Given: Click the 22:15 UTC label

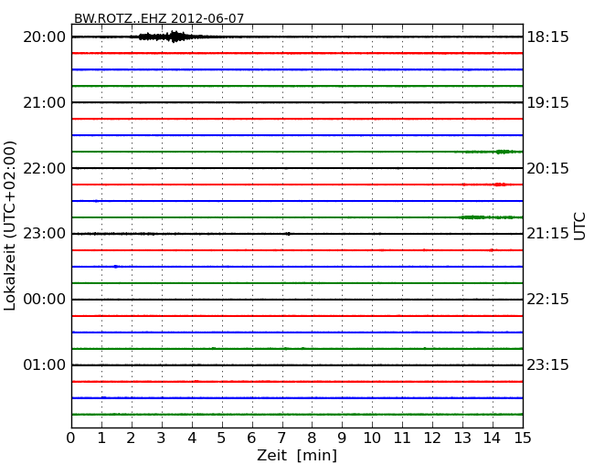Looking at the screenshot, I should tap(547, 300).
